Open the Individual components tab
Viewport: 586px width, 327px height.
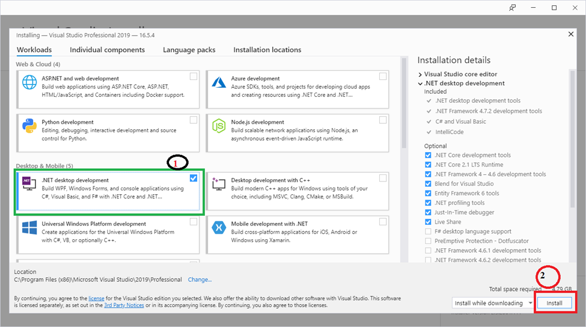[107, 50]
